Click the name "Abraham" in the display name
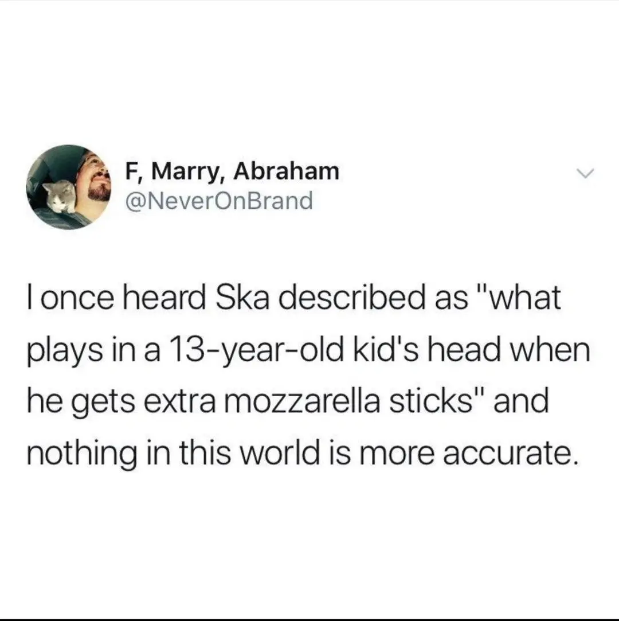Screen dimensions: 619x621 click(x=287, y=171)
